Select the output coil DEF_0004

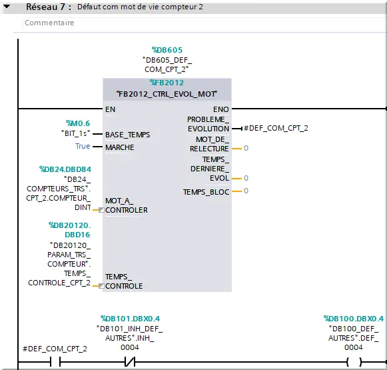click(354, 362)
